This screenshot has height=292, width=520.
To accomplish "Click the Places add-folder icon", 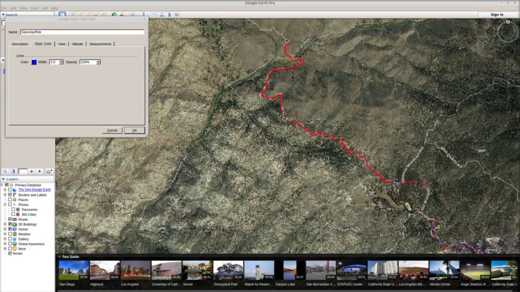I will point(49,171).
